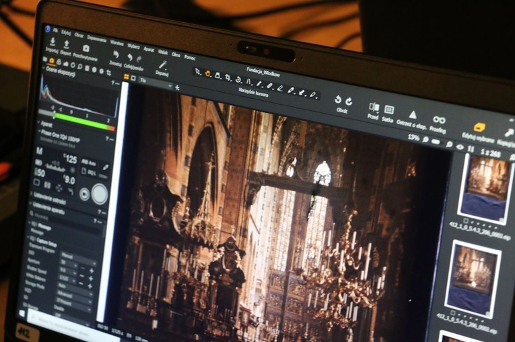Click the Zresetuj reset arrow
515x342 pixels.
(116, 54)
